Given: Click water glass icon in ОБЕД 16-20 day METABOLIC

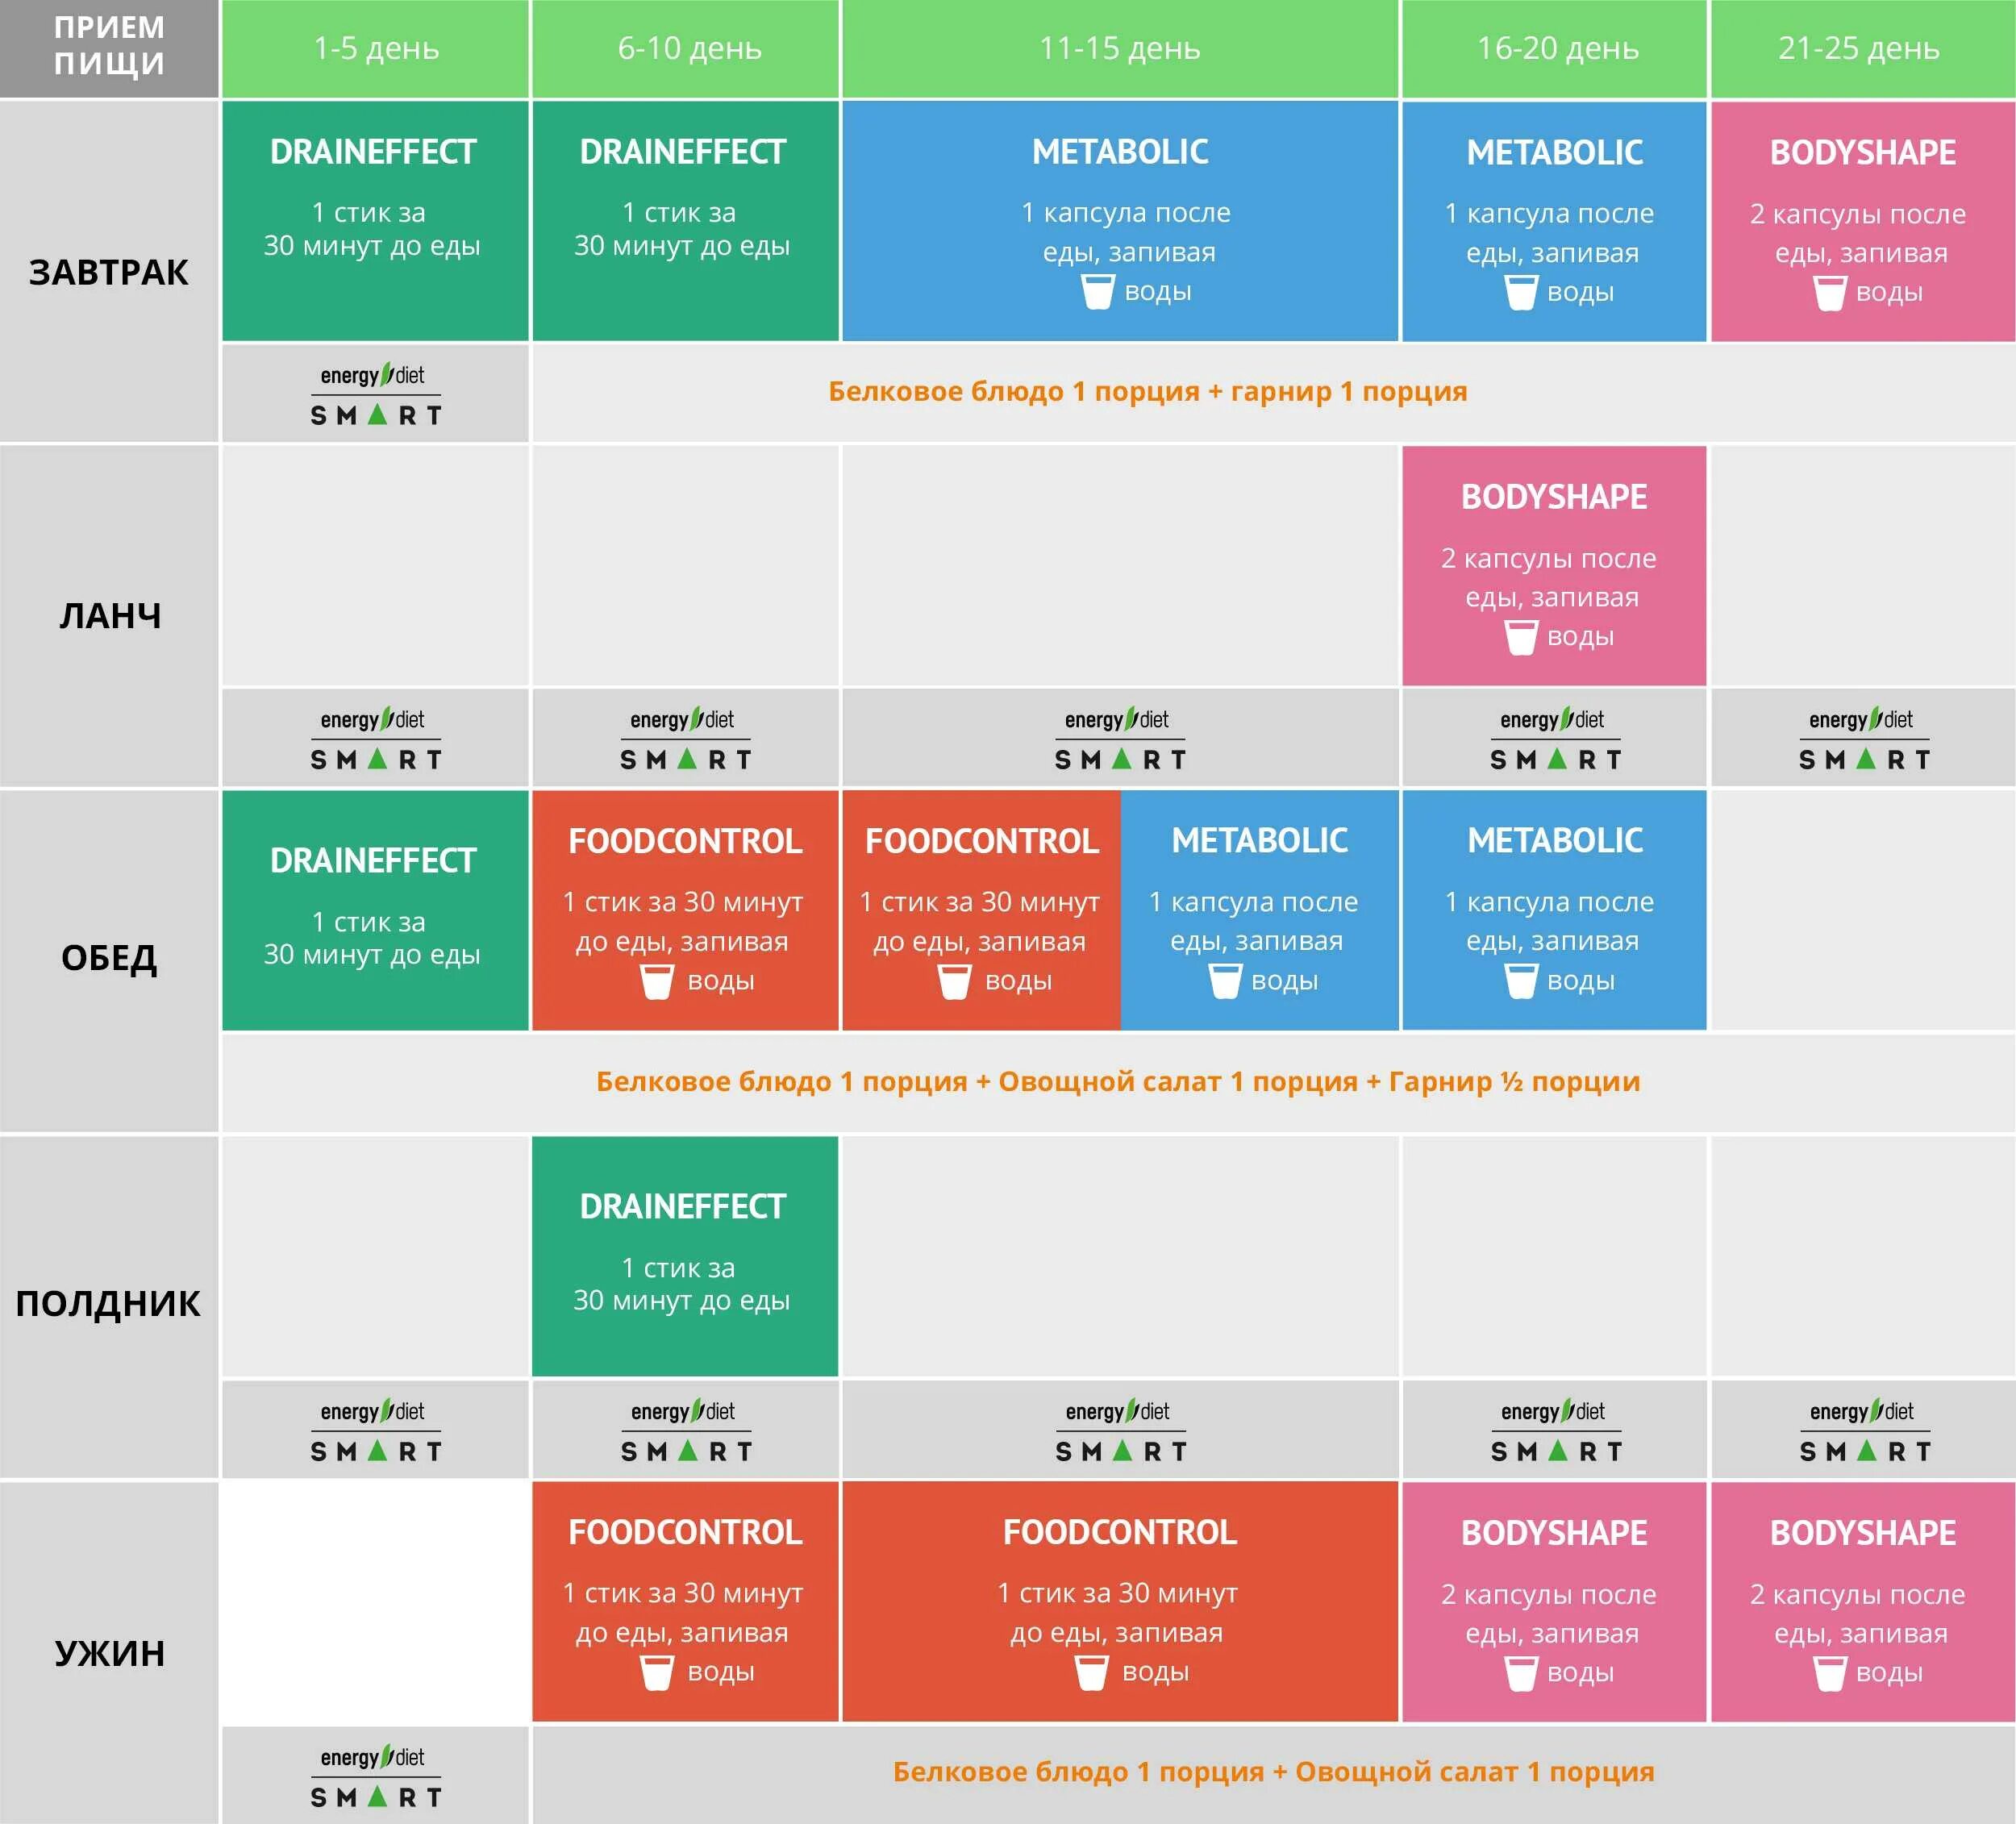Looking at the screenshot, I should click(1520, 982).
